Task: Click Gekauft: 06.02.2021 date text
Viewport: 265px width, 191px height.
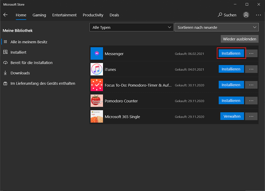Action: tap(189, 54)
